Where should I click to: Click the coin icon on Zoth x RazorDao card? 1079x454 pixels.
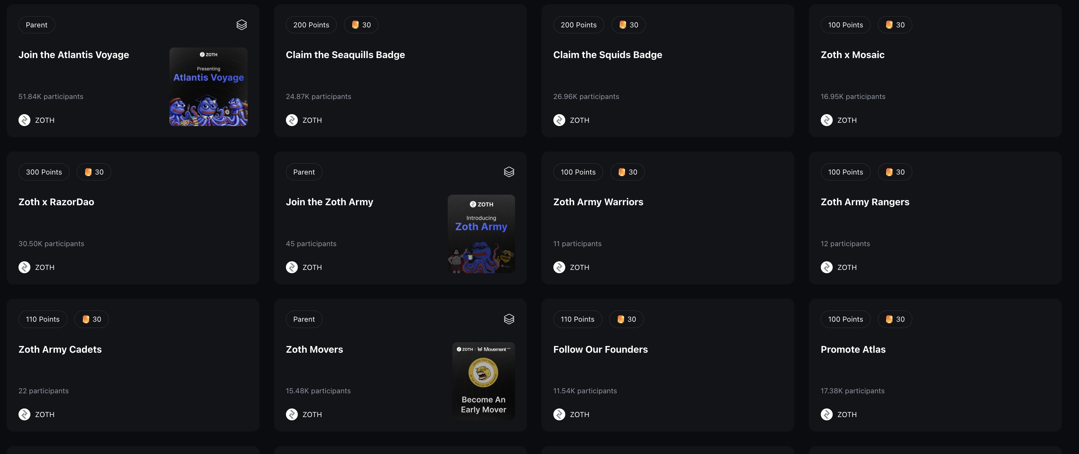tap(88, 172)
